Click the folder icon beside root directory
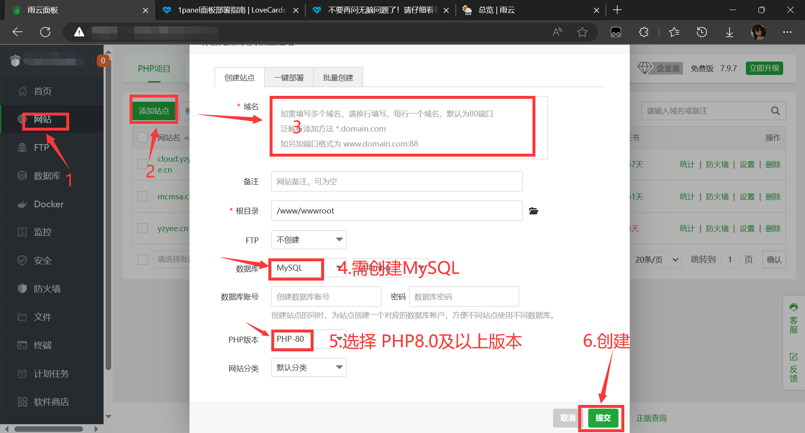The height and width of the screenshot is (433, 805). tap(533, 211)
